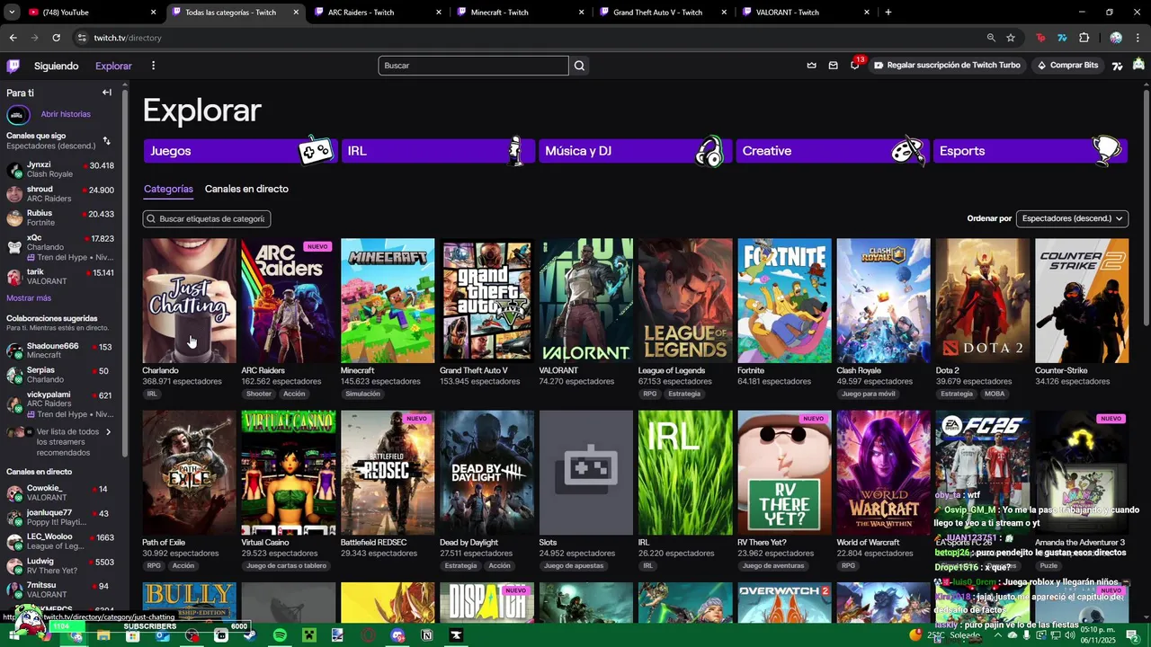Viewport: 1151px width, 647px height.
Task: Open Spotify from the taskbar
Action: (x=280, y=635)
